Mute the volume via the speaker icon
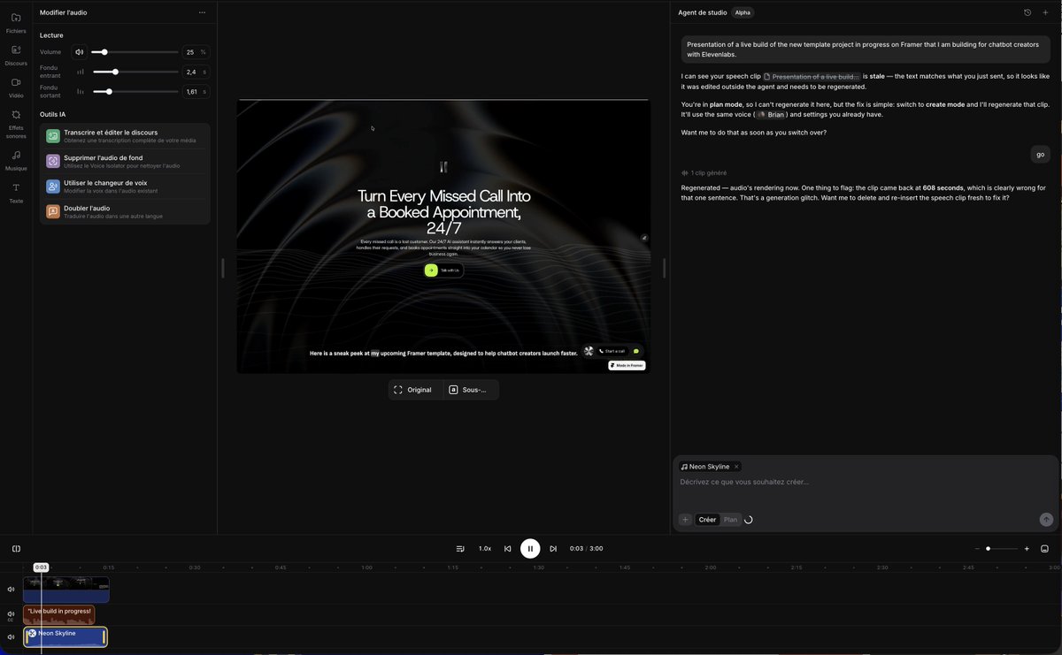This screenshot has height=655, width=1062. click(x=80, y=52)
